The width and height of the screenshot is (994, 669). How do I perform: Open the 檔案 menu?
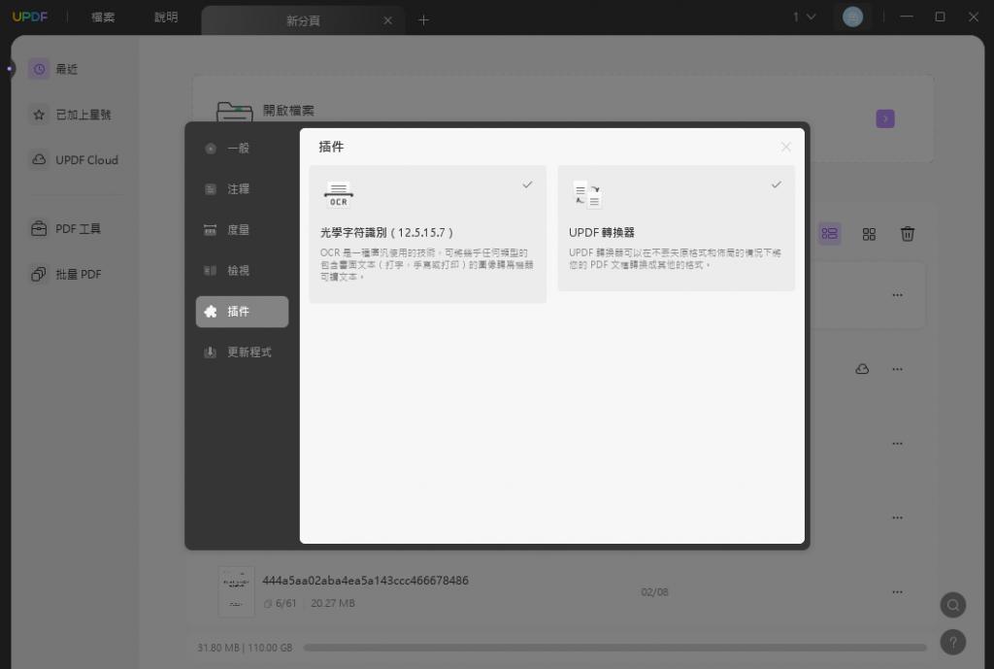(103, 17)
